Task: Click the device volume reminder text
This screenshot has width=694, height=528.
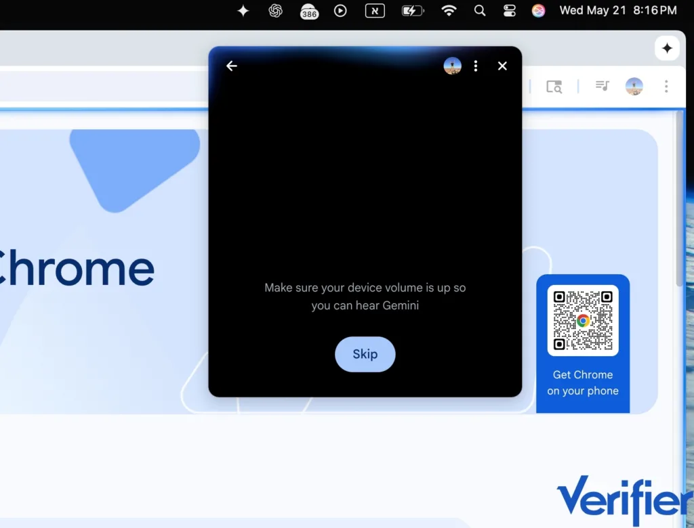Action: tap(365, 296)
